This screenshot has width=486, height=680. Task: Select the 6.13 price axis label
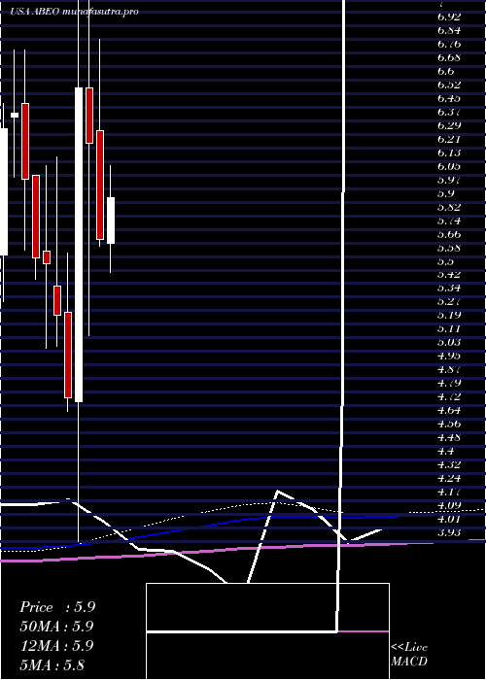449,153
